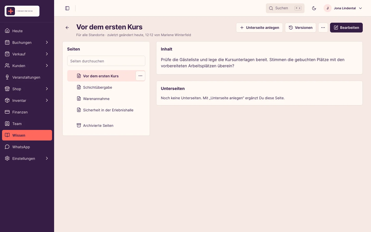Expand the Buchungen submenu chevron
This screenshot has width=371, height=232.
coord(47,42)
